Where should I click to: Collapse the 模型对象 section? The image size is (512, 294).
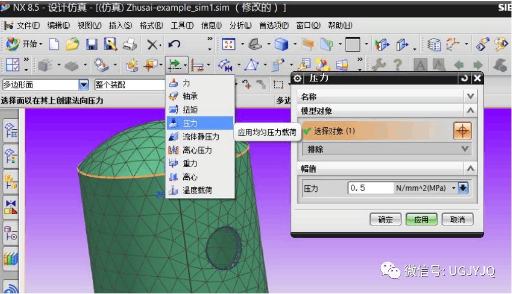click(x=470, y=111)
